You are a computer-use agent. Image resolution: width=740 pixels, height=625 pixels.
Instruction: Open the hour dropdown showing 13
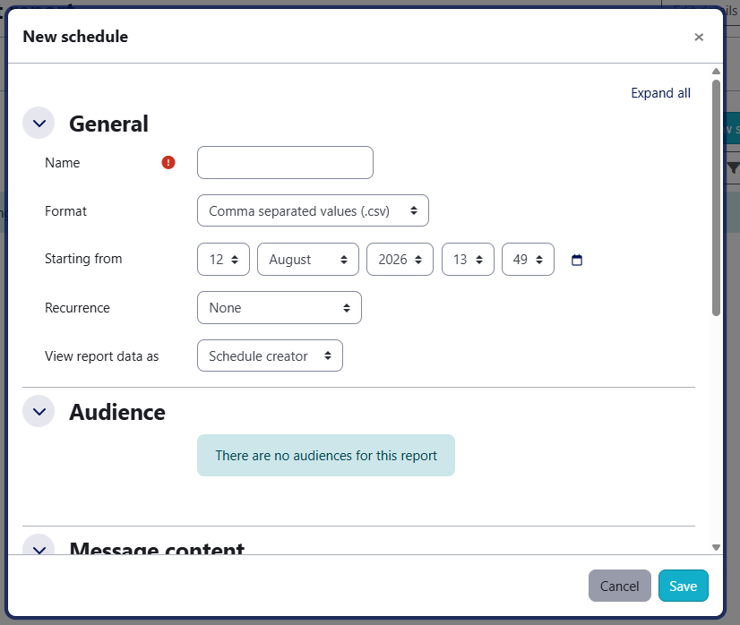pos(468,260)
